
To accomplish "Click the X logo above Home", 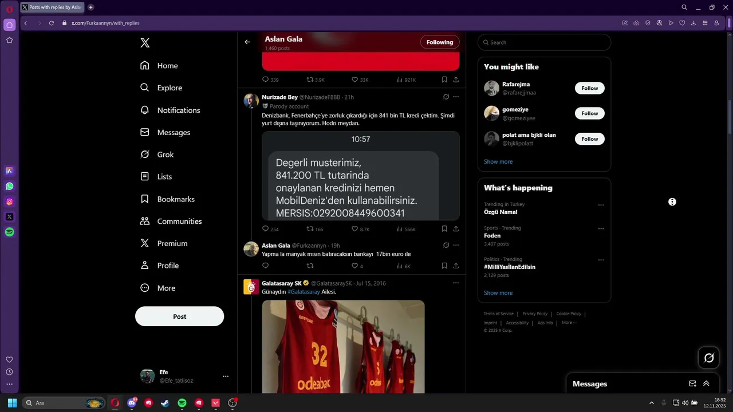I will click(145, 43).
